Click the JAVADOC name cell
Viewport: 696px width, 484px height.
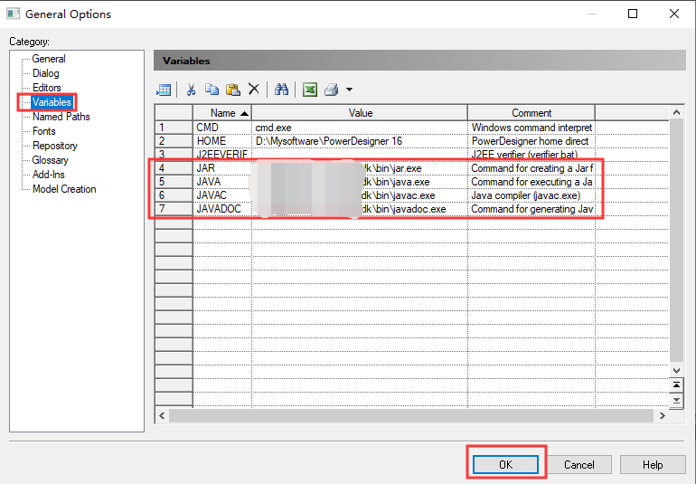coord(222,209)
